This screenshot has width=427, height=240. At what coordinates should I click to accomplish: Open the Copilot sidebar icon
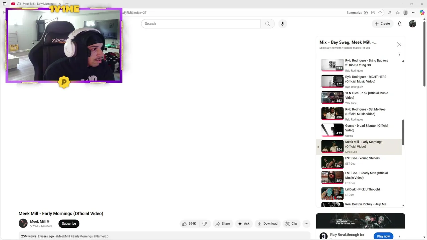[x=422, y=13]
